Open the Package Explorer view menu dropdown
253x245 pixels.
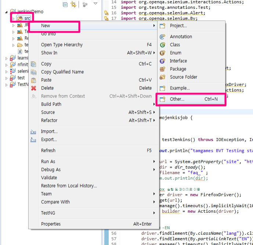[x=95, y=4]
